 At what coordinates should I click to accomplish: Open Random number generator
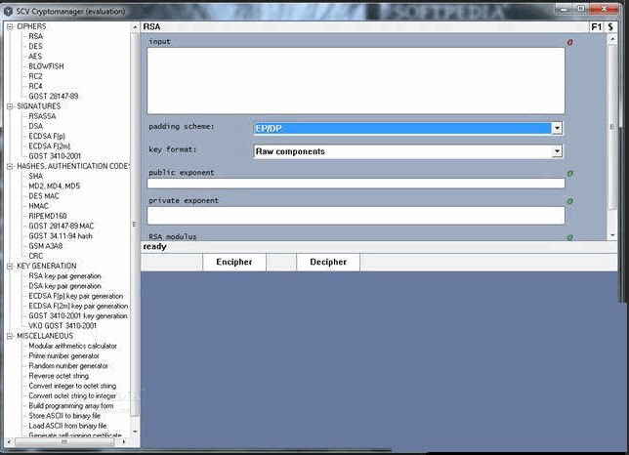click(68, 366)
